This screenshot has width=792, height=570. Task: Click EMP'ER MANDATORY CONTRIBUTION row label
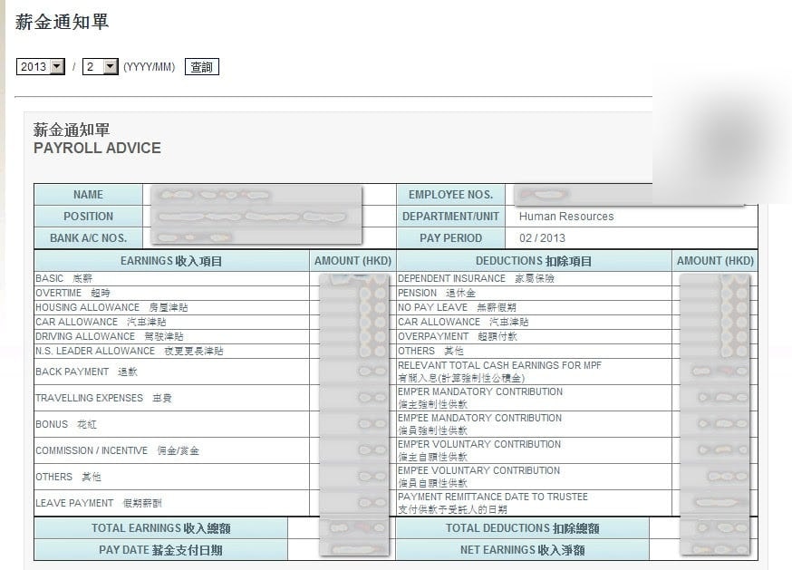point(480,391)
